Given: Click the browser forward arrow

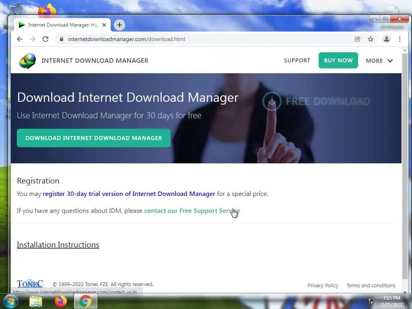Looking at the screenshot, I should coord(33,39).
